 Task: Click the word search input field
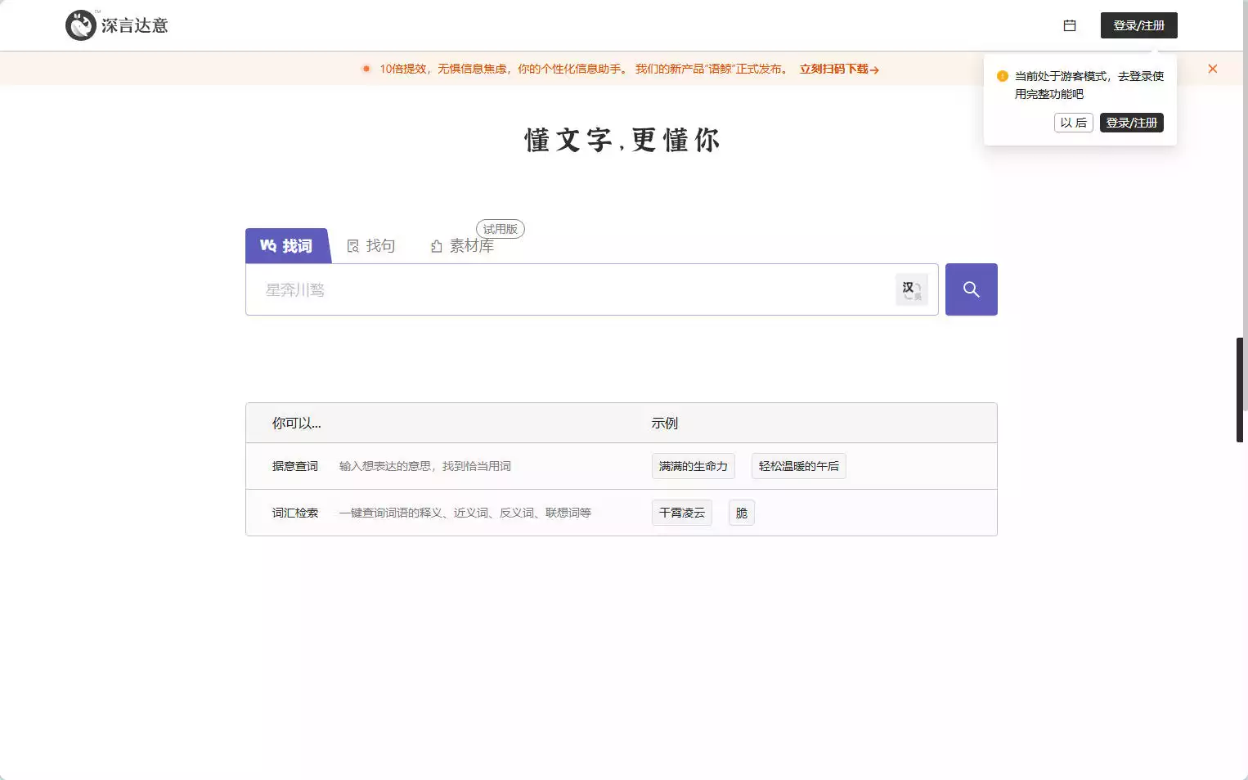point(572,289)
